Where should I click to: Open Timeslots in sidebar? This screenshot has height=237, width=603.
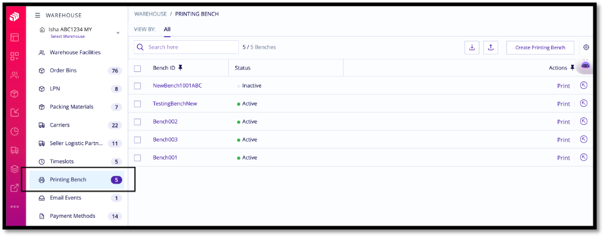point(77,161)
